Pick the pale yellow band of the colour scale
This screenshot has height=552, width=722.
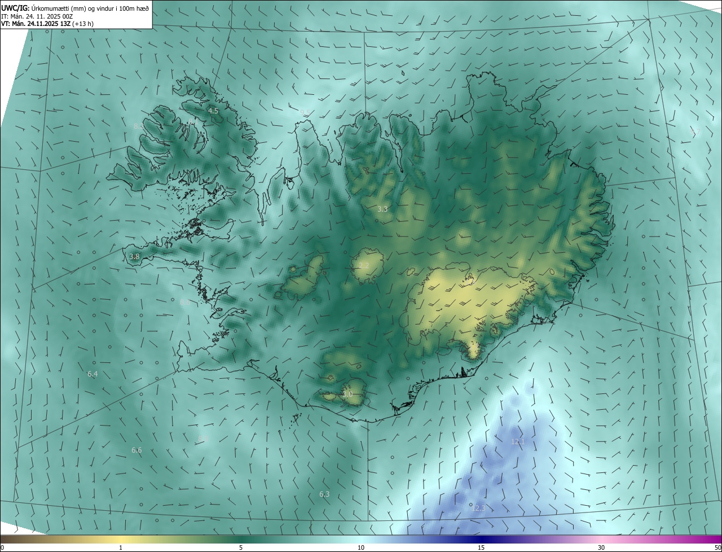pyautogui.click(x=121, y=539)
